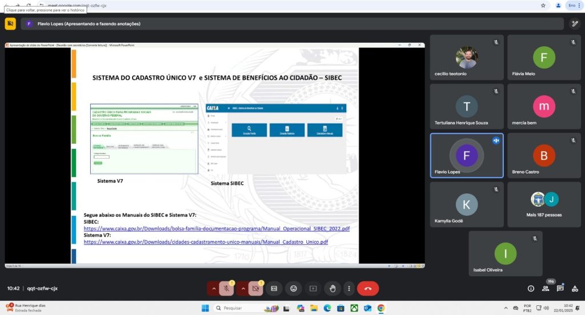The width and height of the screenshot is (585, 315).
Task: Hang up with the red leave call button
Action: click(368, 289)
